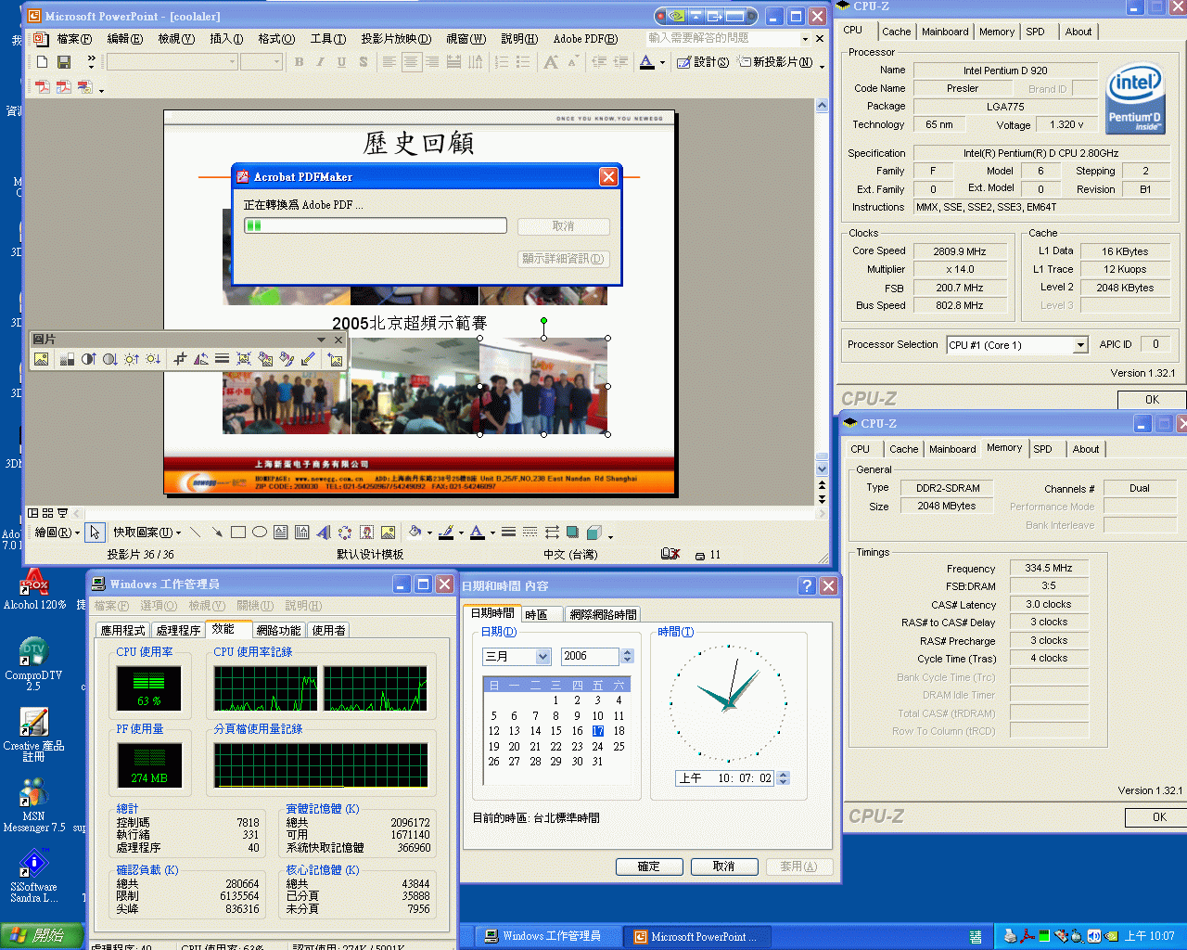Screen dimensions: 1187x950
Task: Click Set Transparent Color icon on 圖片 toolbar
Action: [x=308, y=359]
